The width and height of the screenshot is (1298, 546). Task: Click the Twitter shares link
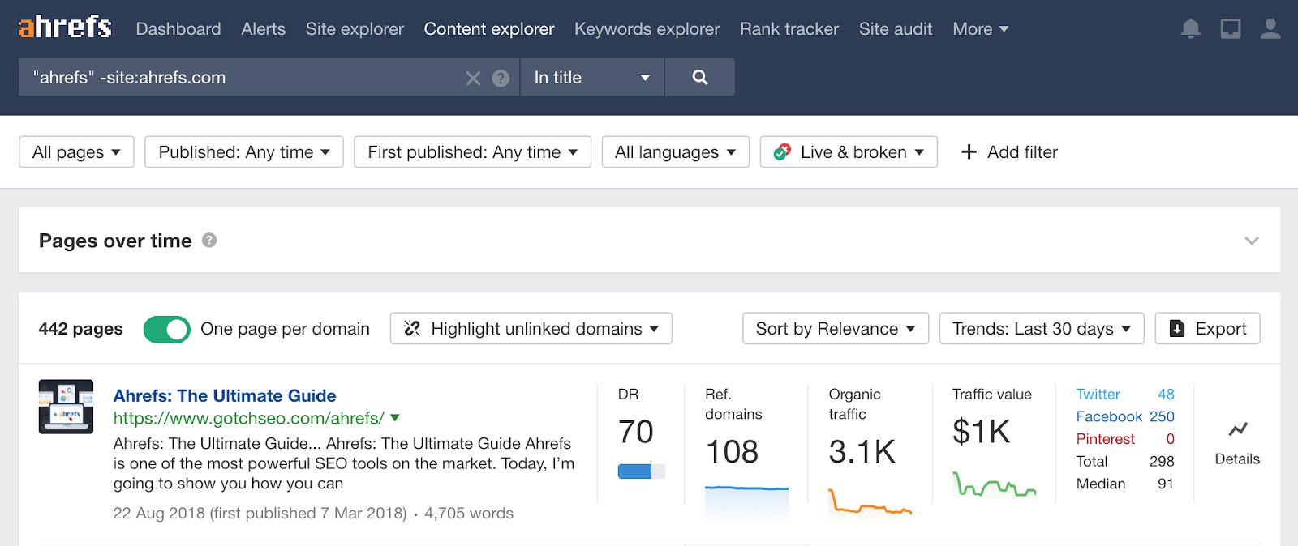[1098, 394]
